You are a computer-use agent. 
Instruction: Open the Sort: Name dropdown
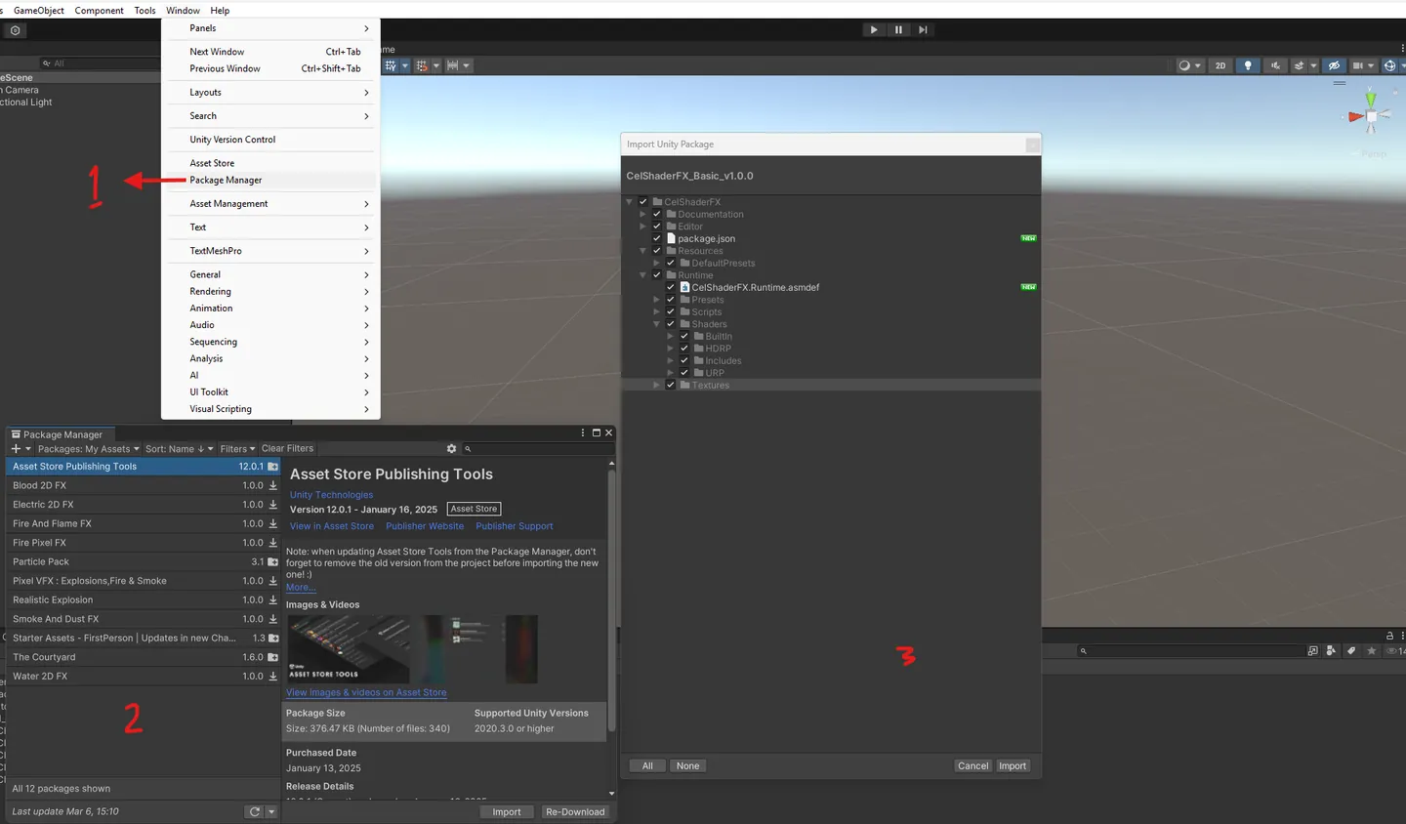pyautogui.click(x=179, y=449)
